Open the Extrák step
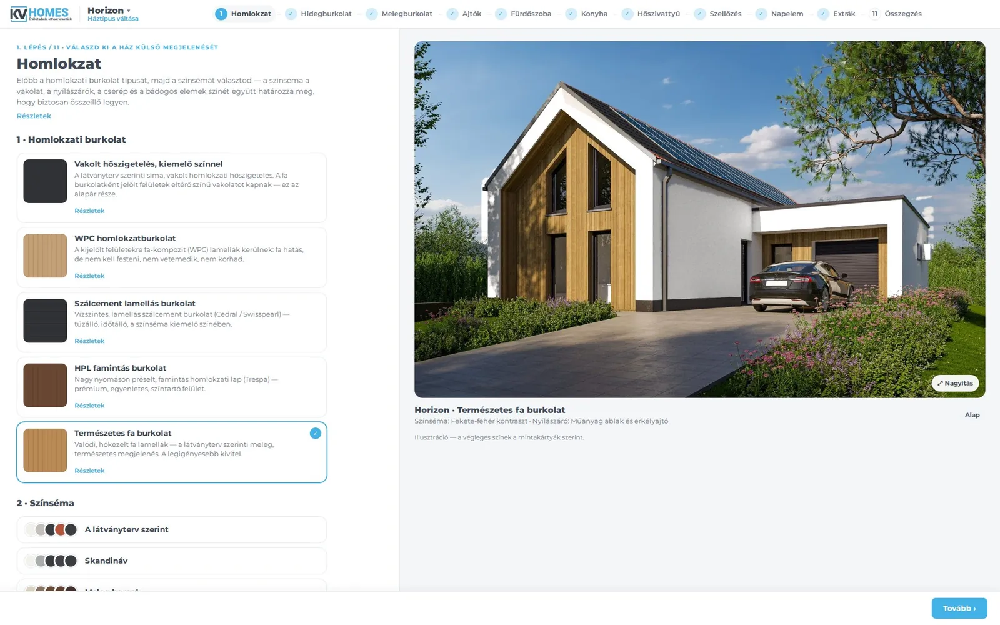This screenshot has height=625, width=1000. [x=837, y=14]
